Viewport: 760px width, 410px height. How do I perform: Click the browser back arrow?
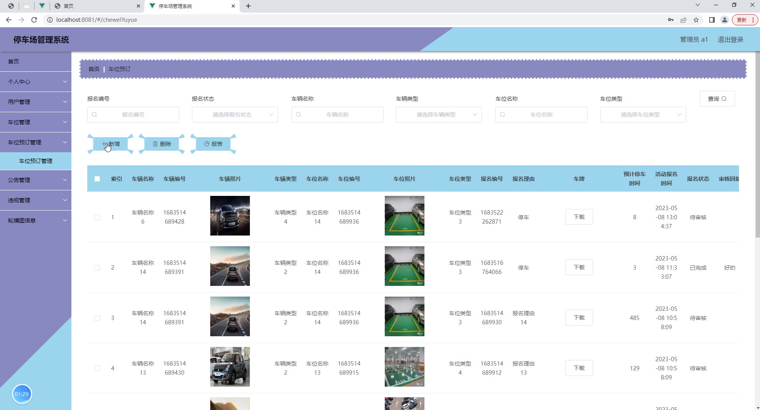point(9,20)
